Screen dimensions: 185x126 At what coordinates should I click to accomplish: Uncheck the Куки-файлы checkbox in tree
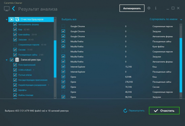15,34
